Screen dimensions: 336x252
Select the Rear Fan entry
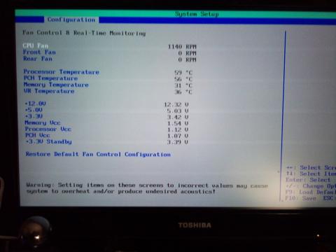[x=38, y=59]
